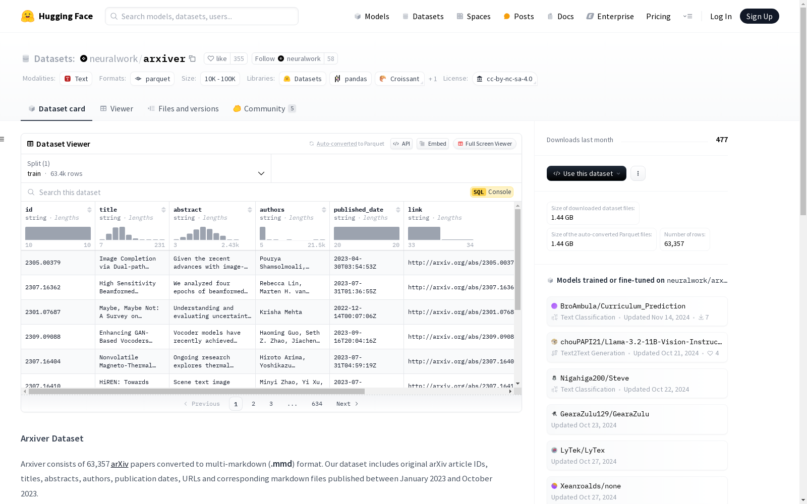
Task: Click the table's vertical scrollbar
Action: 517,260
